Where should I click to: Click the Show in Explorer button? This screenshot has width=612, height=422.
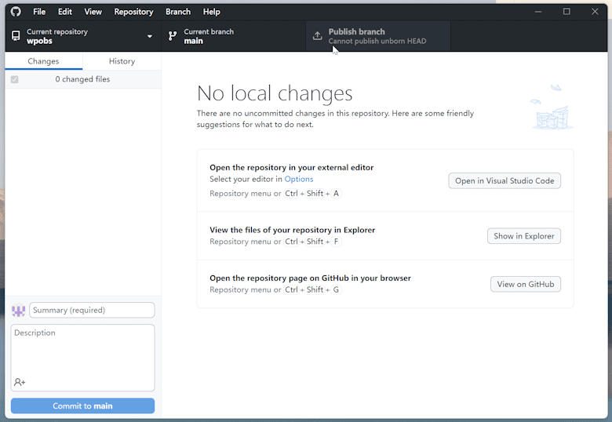point(524,236)
